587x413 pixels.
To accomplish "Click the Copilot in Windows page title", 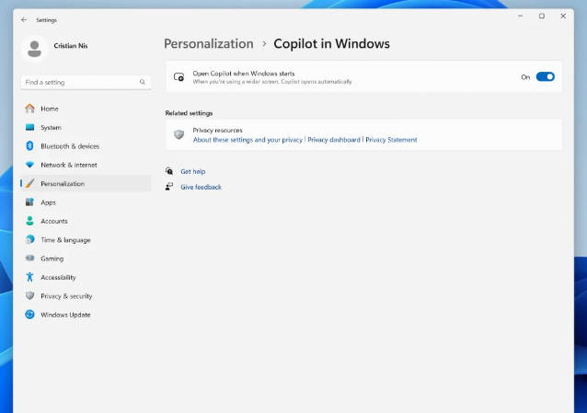I will (332, 44).
